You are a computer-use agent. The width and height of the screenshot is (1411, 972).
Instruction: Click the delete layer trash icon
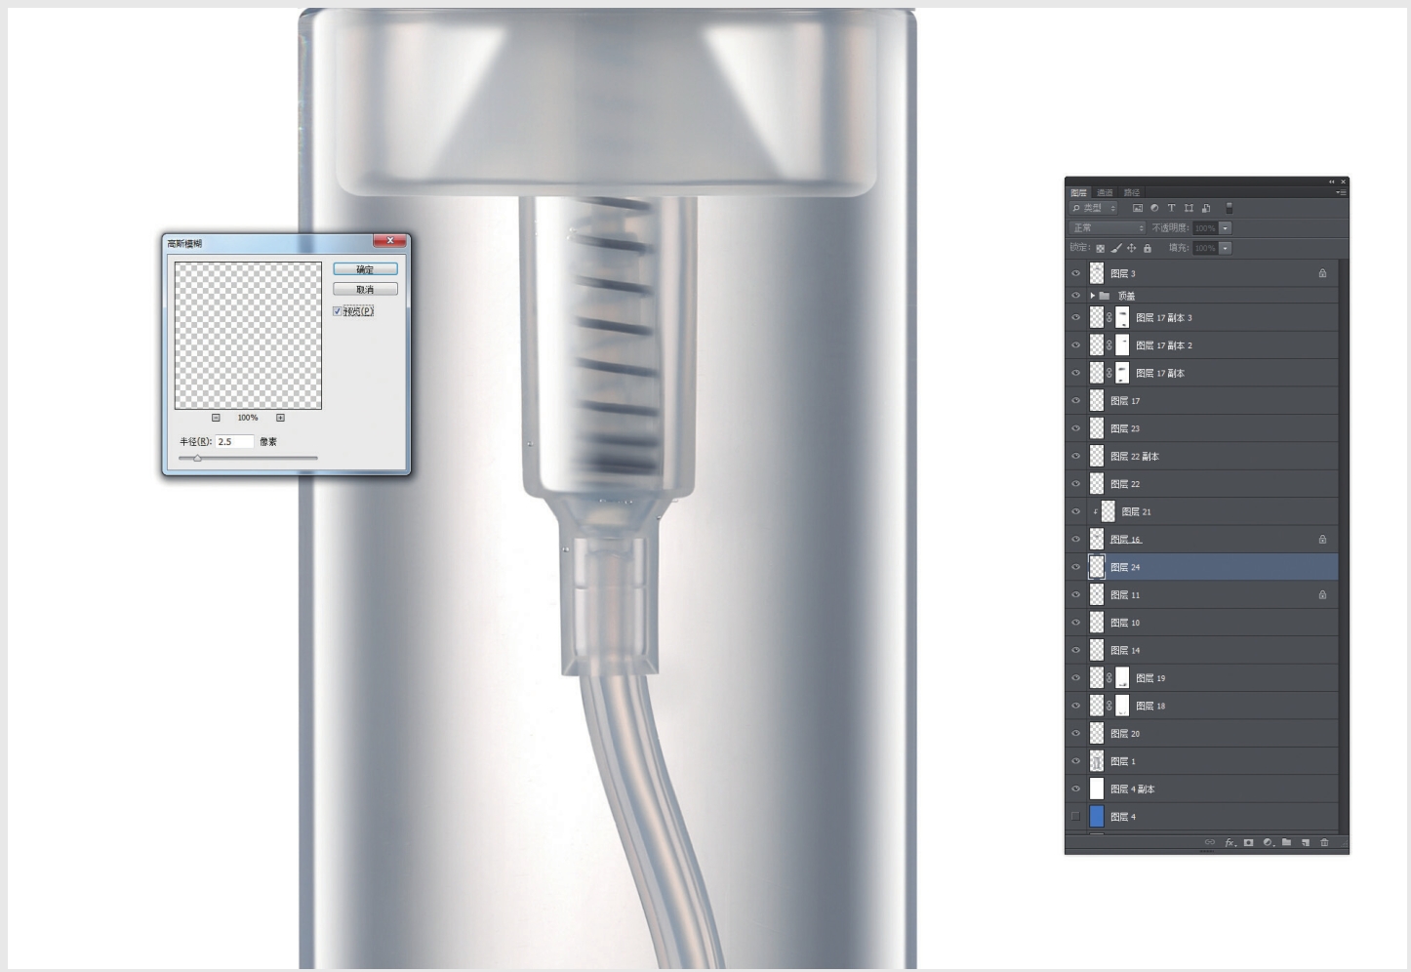point(1324,842)
